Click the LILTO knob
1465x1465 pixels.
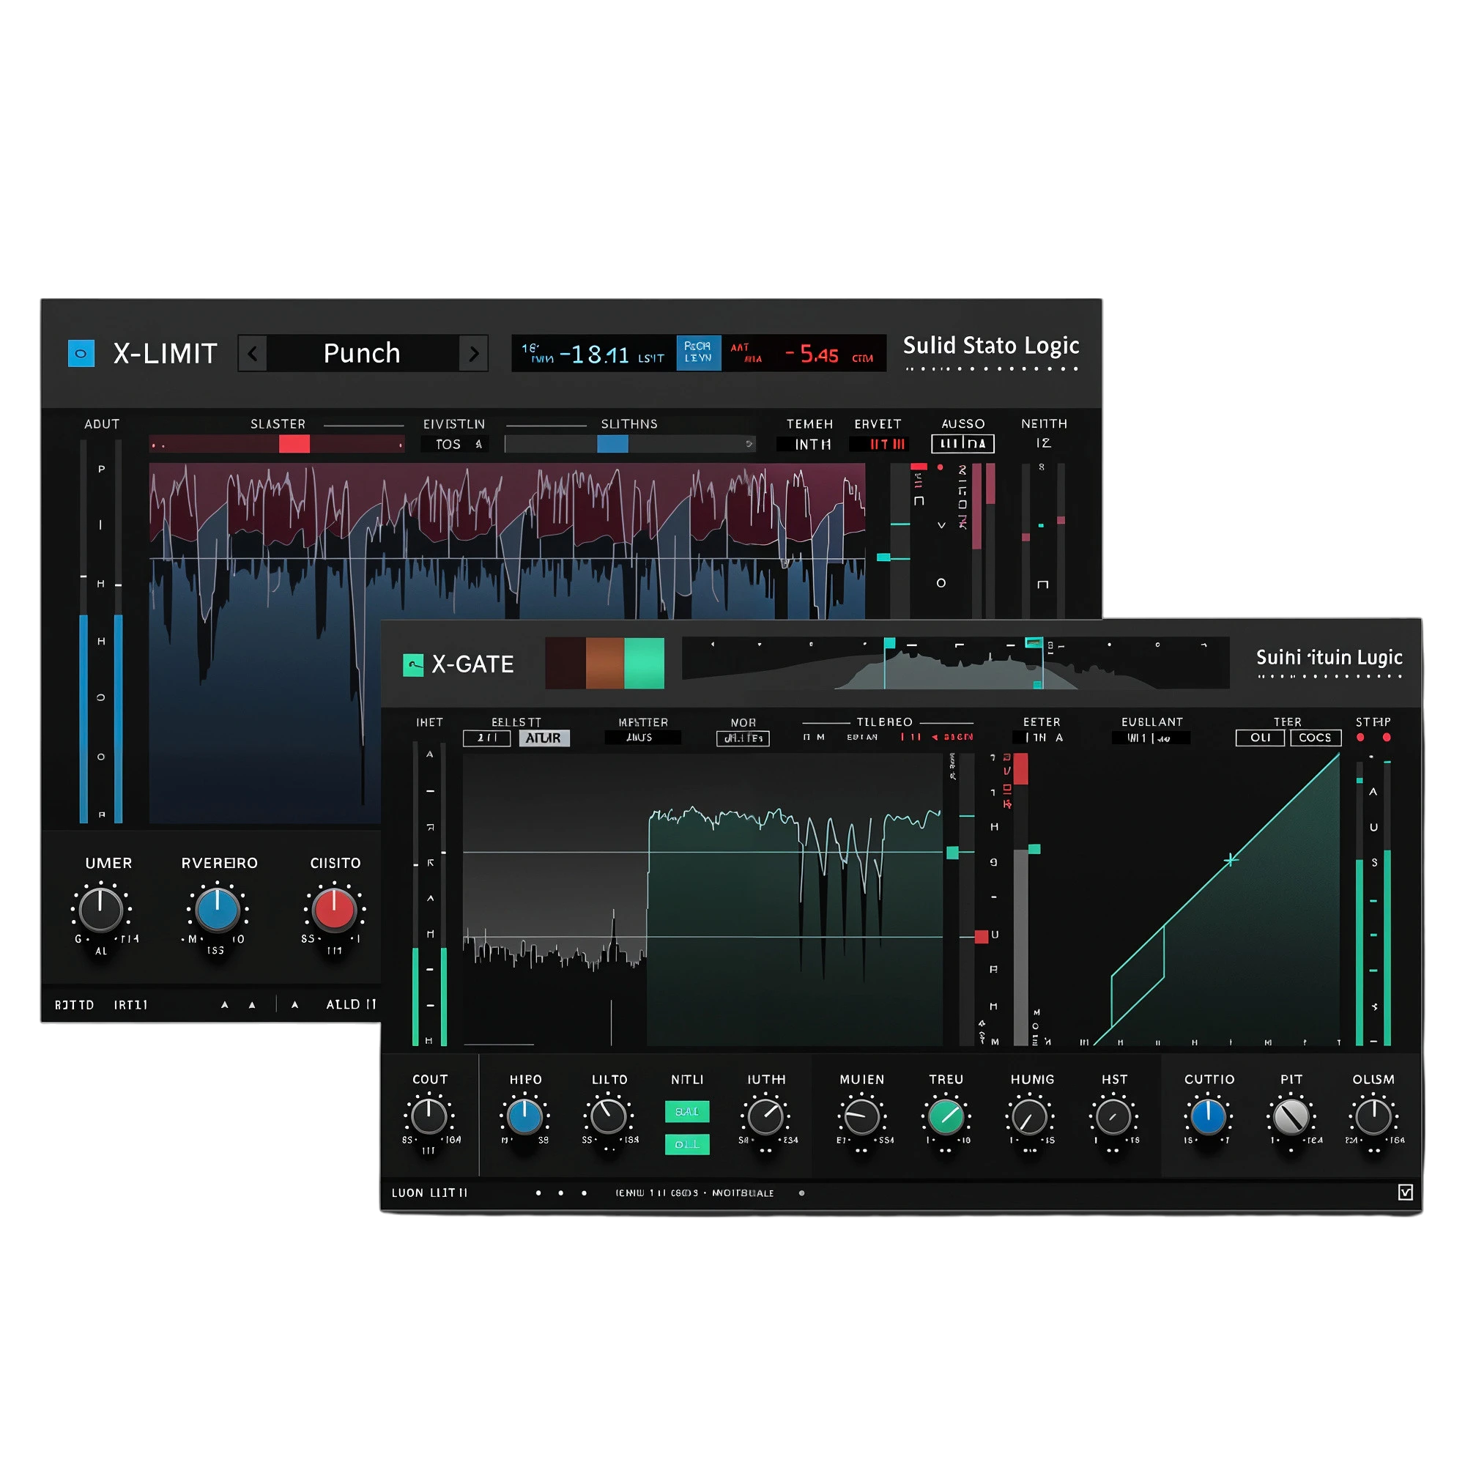tap(609, 1117)
